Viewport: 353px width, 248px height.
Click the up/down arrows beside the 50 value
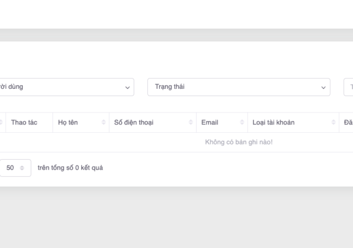[23, 168]
